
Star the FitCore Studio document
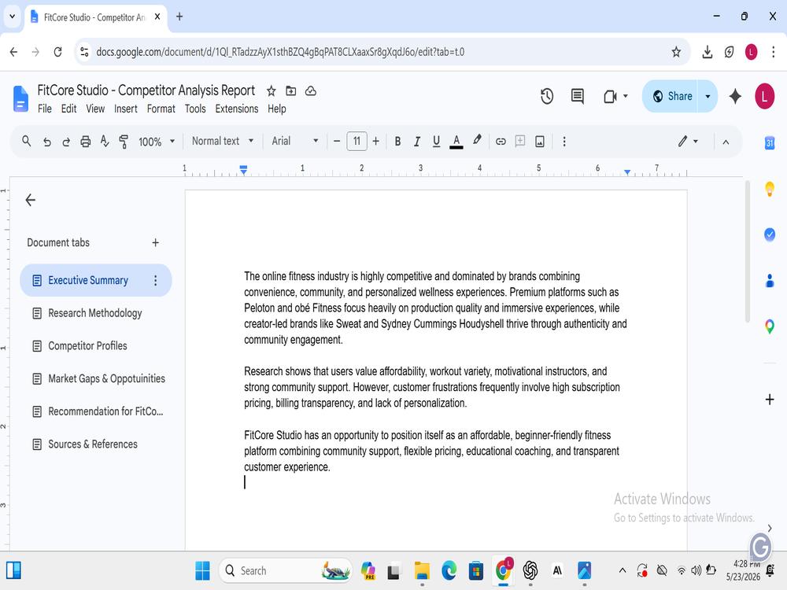click(x=271, y=90)
